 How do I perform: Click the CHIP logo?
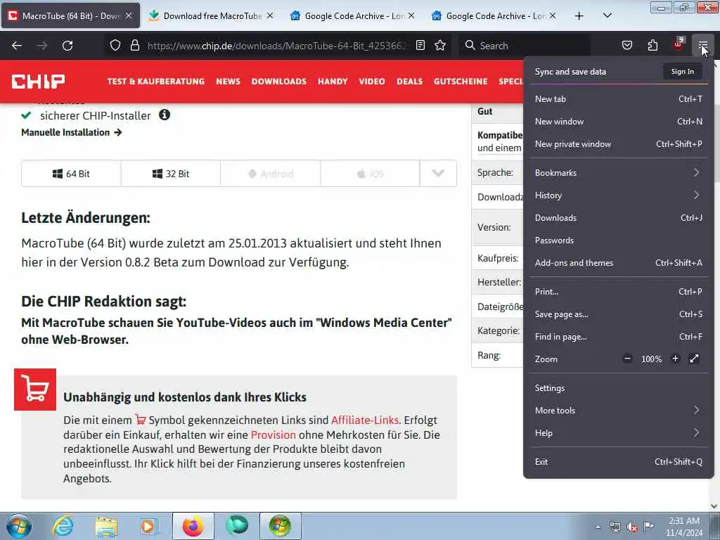click(x=38, y=82)
